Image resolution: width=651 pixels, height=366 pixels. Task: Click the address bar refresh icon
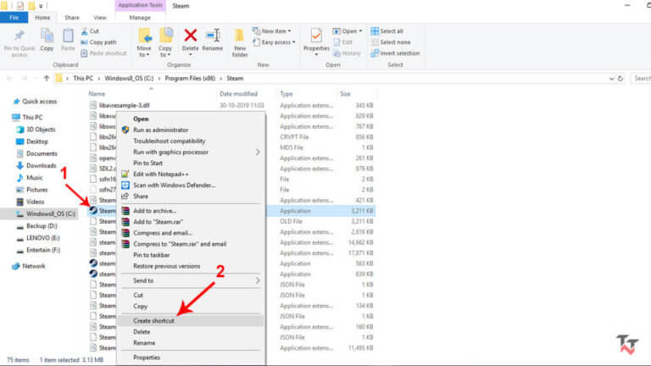coord(620,79)
